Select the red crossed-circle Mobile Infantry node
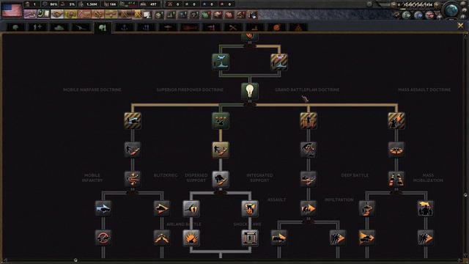 (x=103, y=238)
